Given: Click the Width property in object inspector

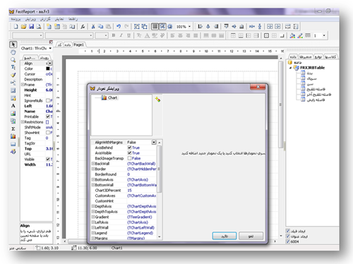Looking at the screenshot, I should (37, 164).
